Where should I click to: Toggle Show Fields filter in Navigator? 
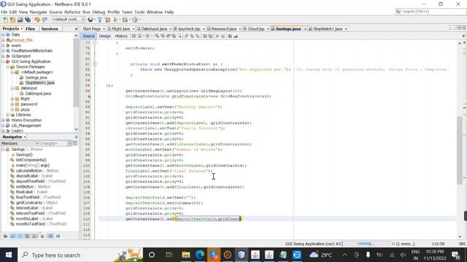pos(13,236)
